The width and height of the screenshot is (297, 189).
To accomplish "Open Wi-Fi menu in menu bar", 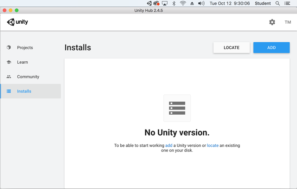I will pos(183,3).
